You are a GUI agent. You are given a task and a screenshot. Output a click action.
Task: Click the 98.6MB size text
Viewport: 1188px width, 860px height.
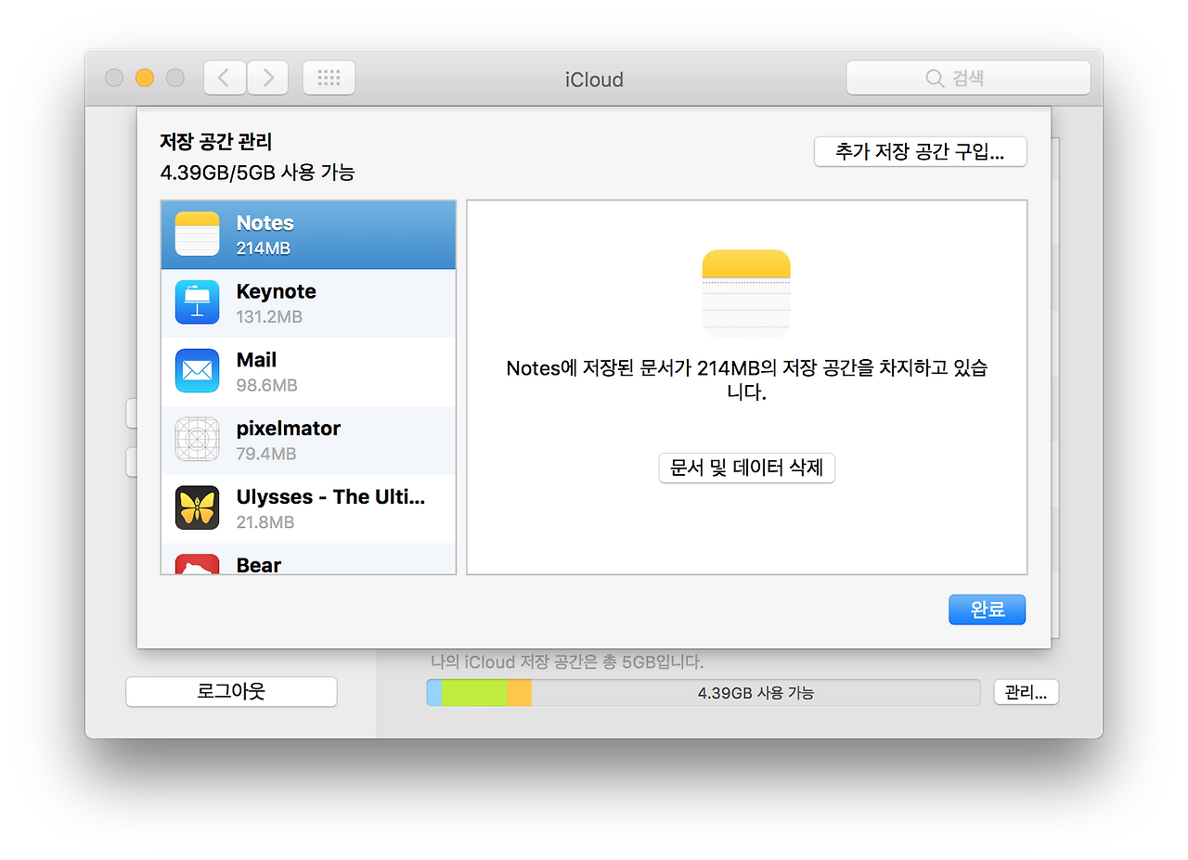tap(266, 386)
